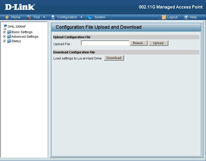Click the Download button
Image resolution: width=206 pixels, height=161 pixels.
114,58
